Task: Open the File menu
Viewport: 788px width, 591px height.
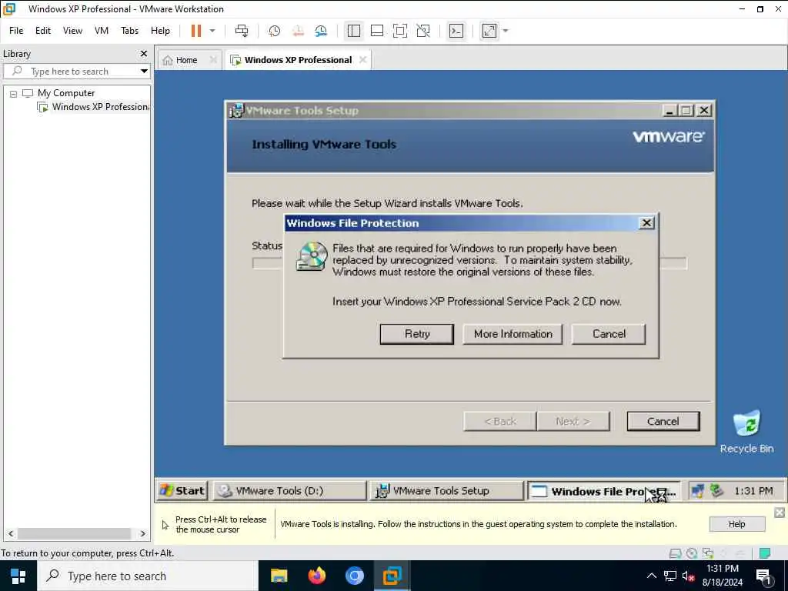Action: [x=16, y=31]
